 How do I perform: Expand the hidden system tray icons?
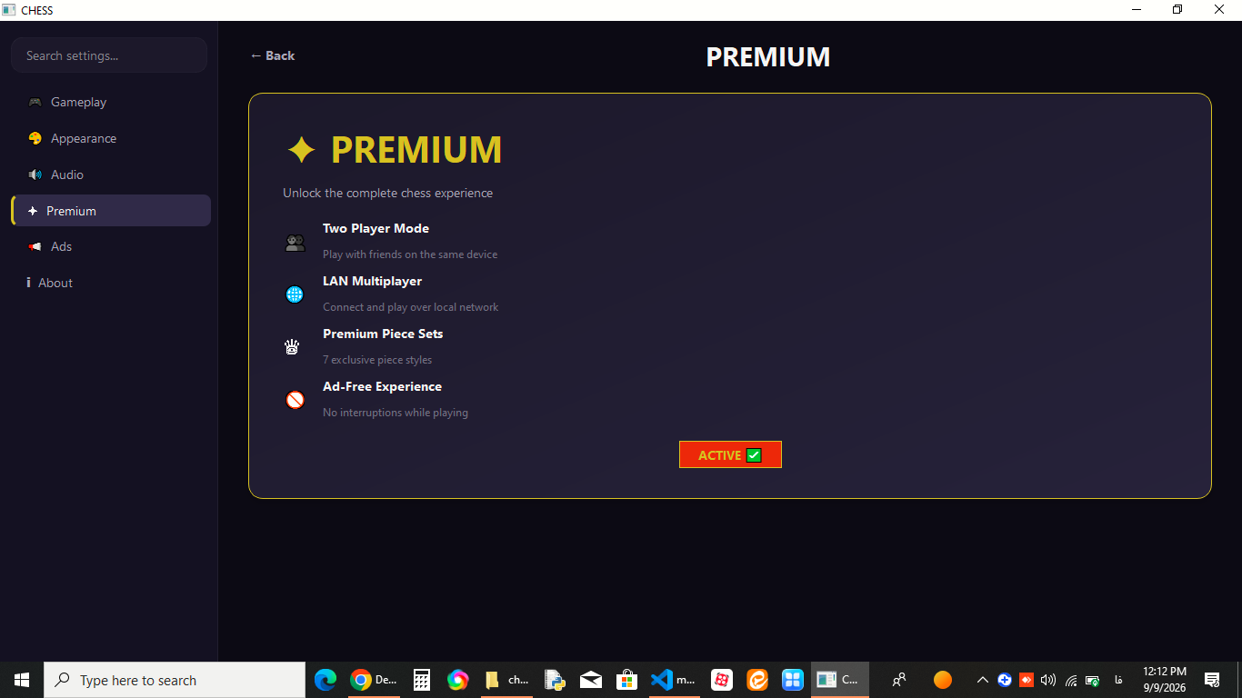click(x=982, y=680)
